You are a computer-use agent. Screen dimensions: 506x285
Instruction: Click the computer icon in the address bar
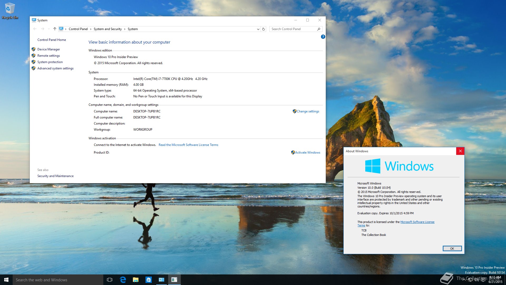pyautogui.click(x=61, y=29)
